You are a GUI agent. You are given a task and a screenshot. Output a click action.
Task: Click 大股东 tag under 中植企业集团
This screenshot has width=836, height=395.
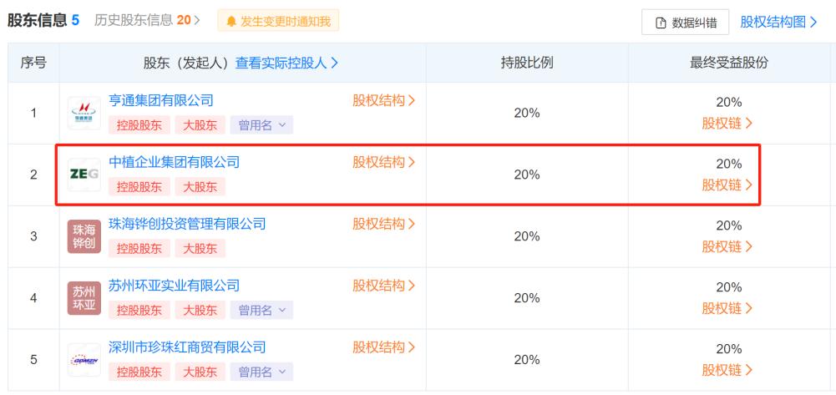[200, 187]
